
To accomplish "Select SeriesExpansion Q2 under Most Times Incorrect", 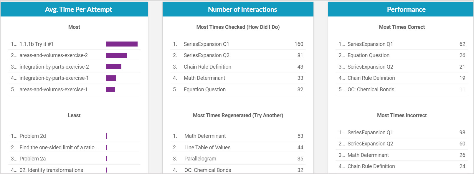I will [370, 144].
